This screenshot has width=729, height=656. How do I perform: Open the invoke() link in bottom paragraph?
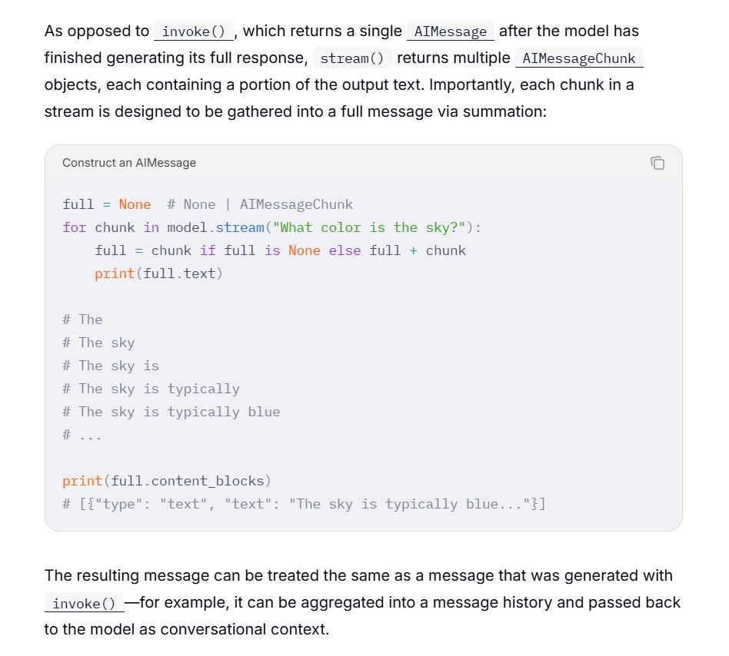click(x=84, y=603)
